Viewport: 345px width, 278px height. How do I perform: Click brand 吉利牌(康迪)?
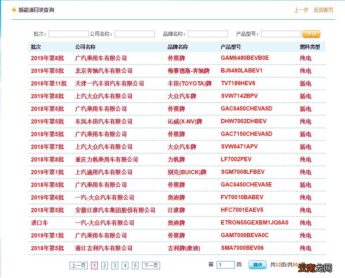[x=184, y=248]
